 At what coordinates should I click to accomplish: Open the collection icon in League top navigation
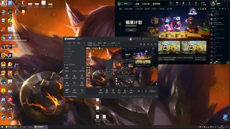(183, 3)
